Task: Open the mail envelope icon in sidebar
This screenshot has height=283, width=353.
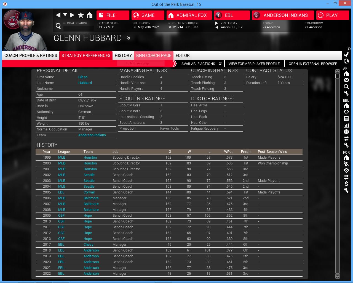Action: pyautogui.click(x=346, y=80)
